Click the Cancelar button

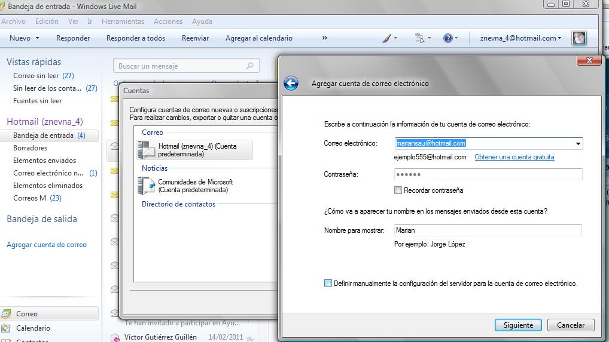point(571,325)
